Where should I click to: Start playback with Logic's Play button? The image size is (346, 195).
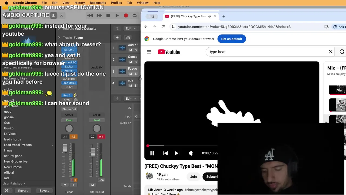coord(117,16)
